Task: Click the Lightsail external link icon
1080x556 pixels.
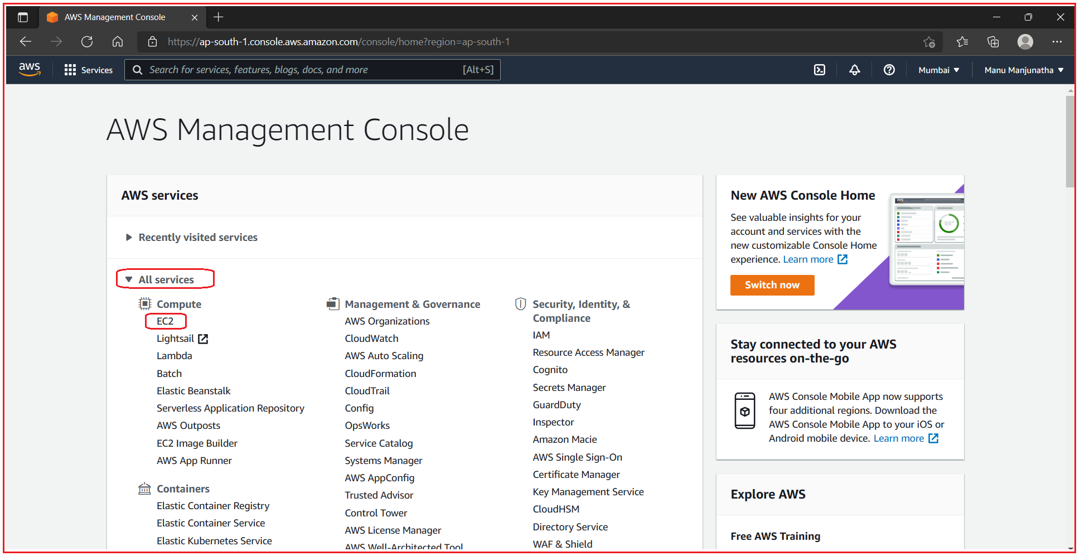Action: pos(203,339)
